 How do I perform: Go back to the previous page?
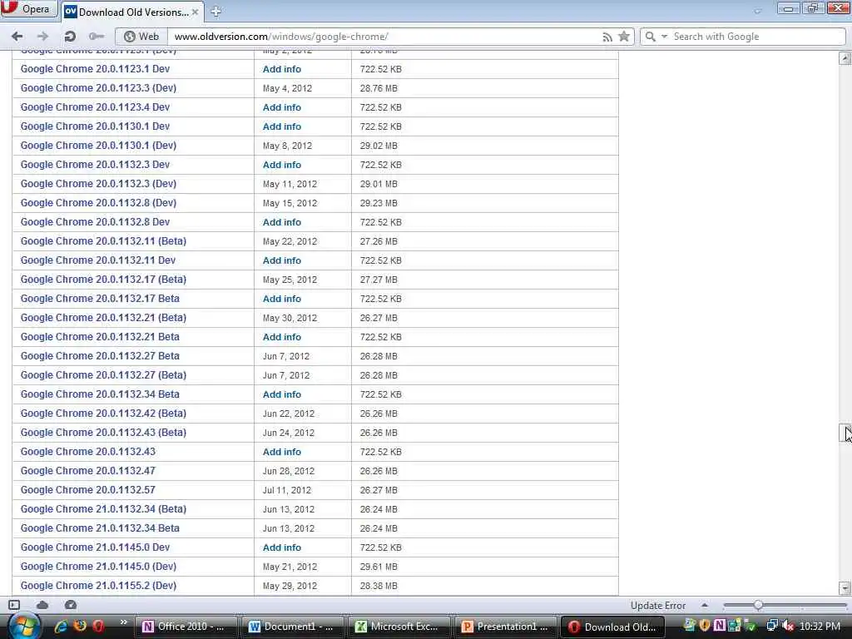tap(17, 37)
